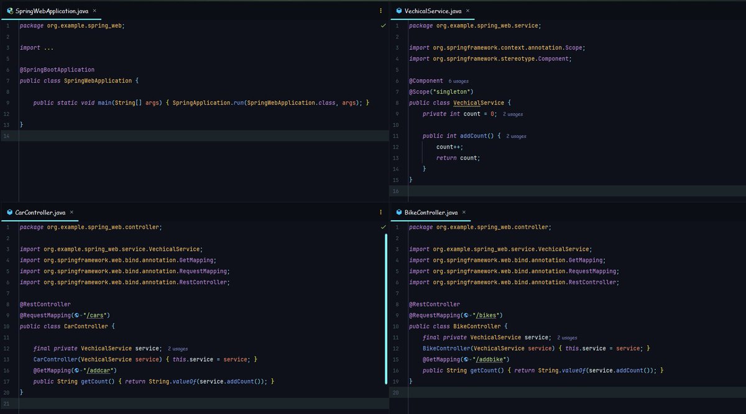Close the BikeController.java tab
746x414 pixels.
pyautogui.click(x=464, y=213)
